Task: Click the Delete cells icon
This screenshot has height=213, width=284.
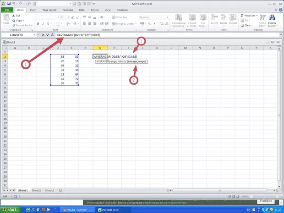Action: [224, 17]
